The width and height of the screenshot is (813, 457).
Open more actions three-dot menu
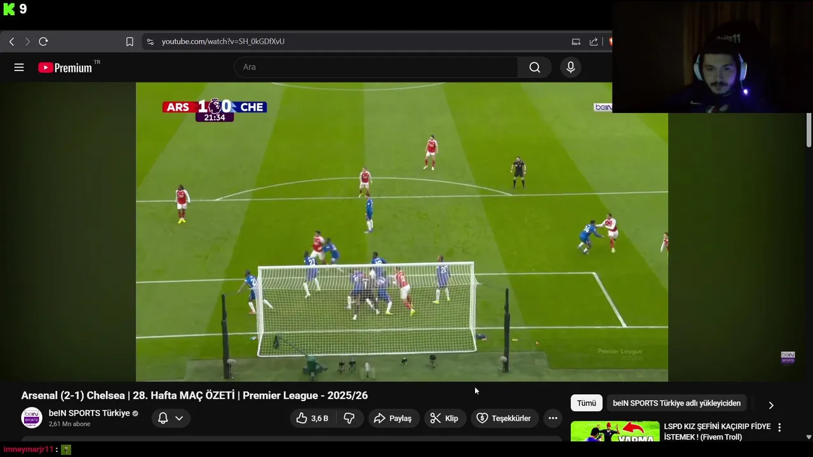click(553, 418)
